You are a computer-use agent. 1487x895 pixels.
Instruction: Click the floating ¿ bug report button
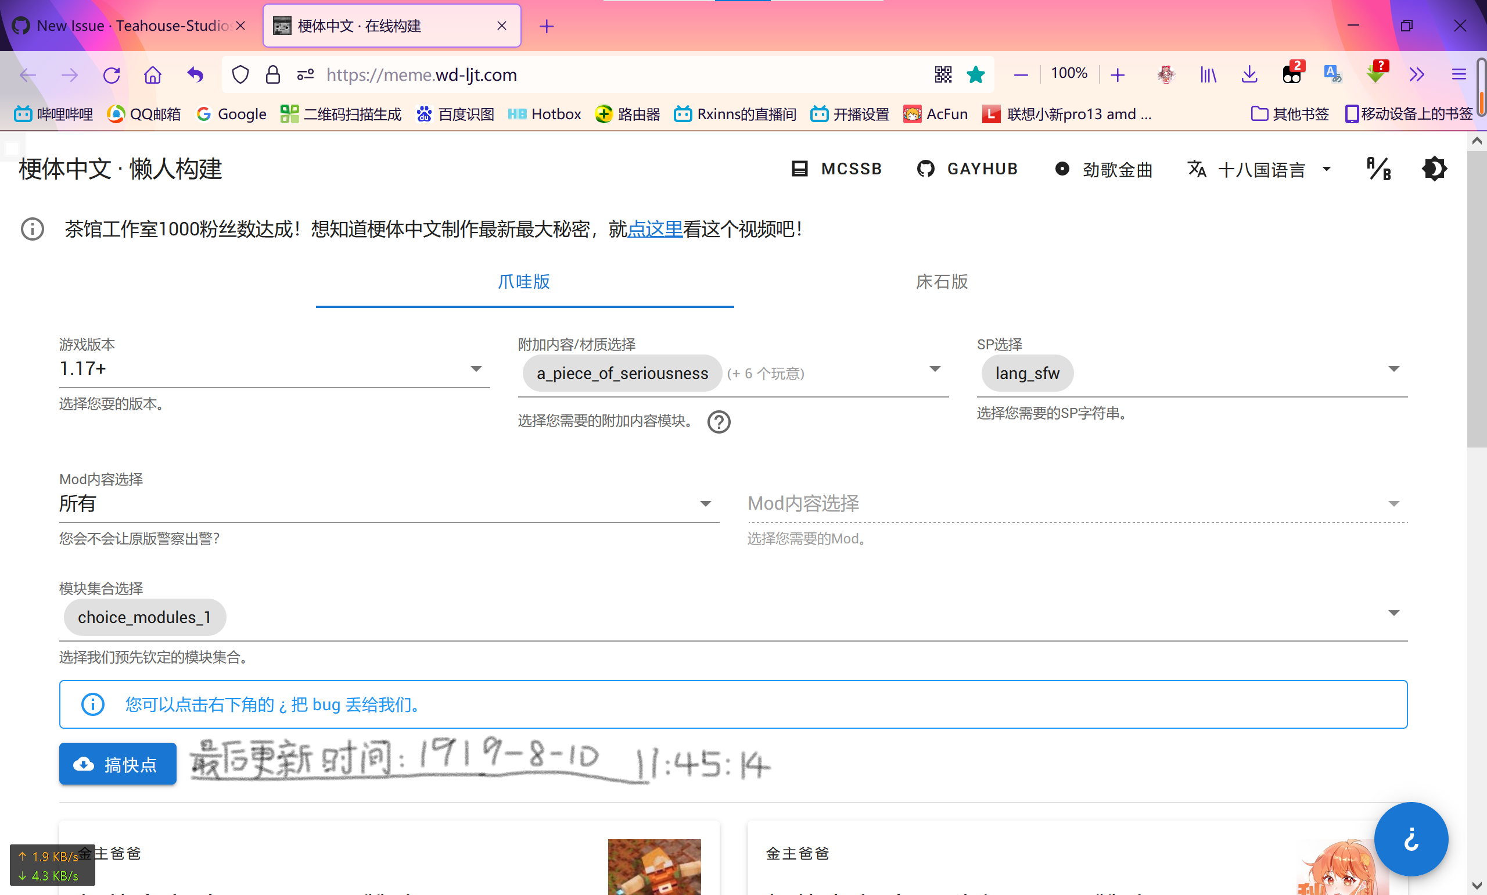[1411, 839]
